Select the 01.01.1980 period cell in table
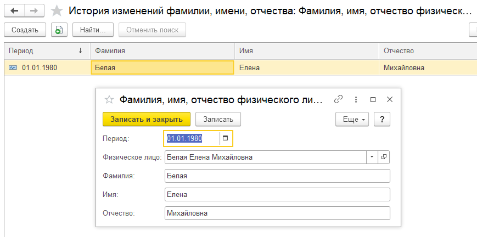The image size is (477, 237). pos(47,68)
